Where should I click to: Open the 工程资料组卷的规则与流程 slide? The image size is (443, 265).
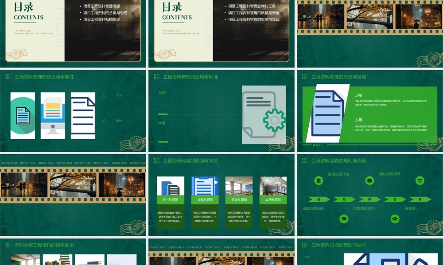pos(369,194)
